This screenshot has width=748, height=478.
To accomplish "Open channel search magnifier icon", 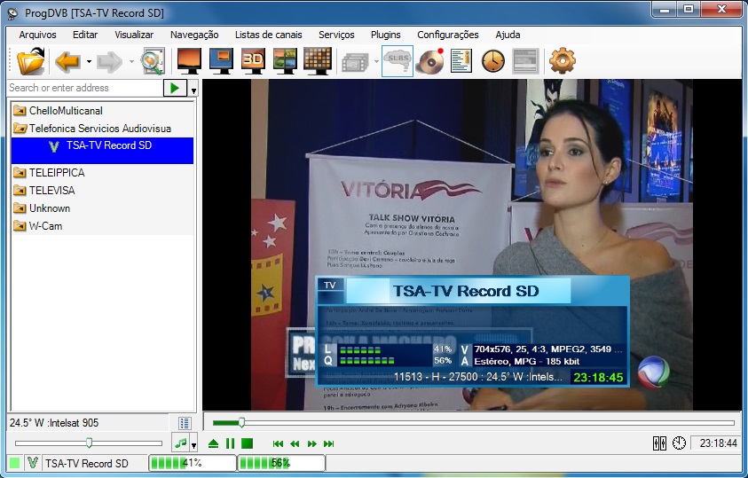I will coord(153,61).
